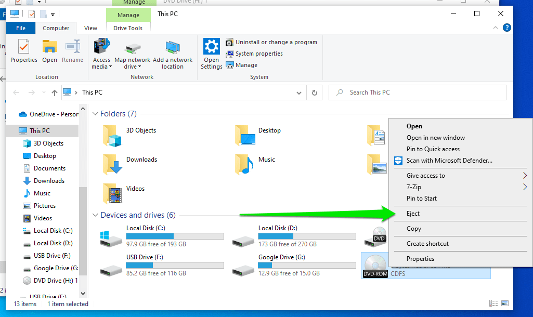The width and height of the screenshot is (533, 317).
Task: Open Access media ribbon dropdown
Action: pos(101,55)
